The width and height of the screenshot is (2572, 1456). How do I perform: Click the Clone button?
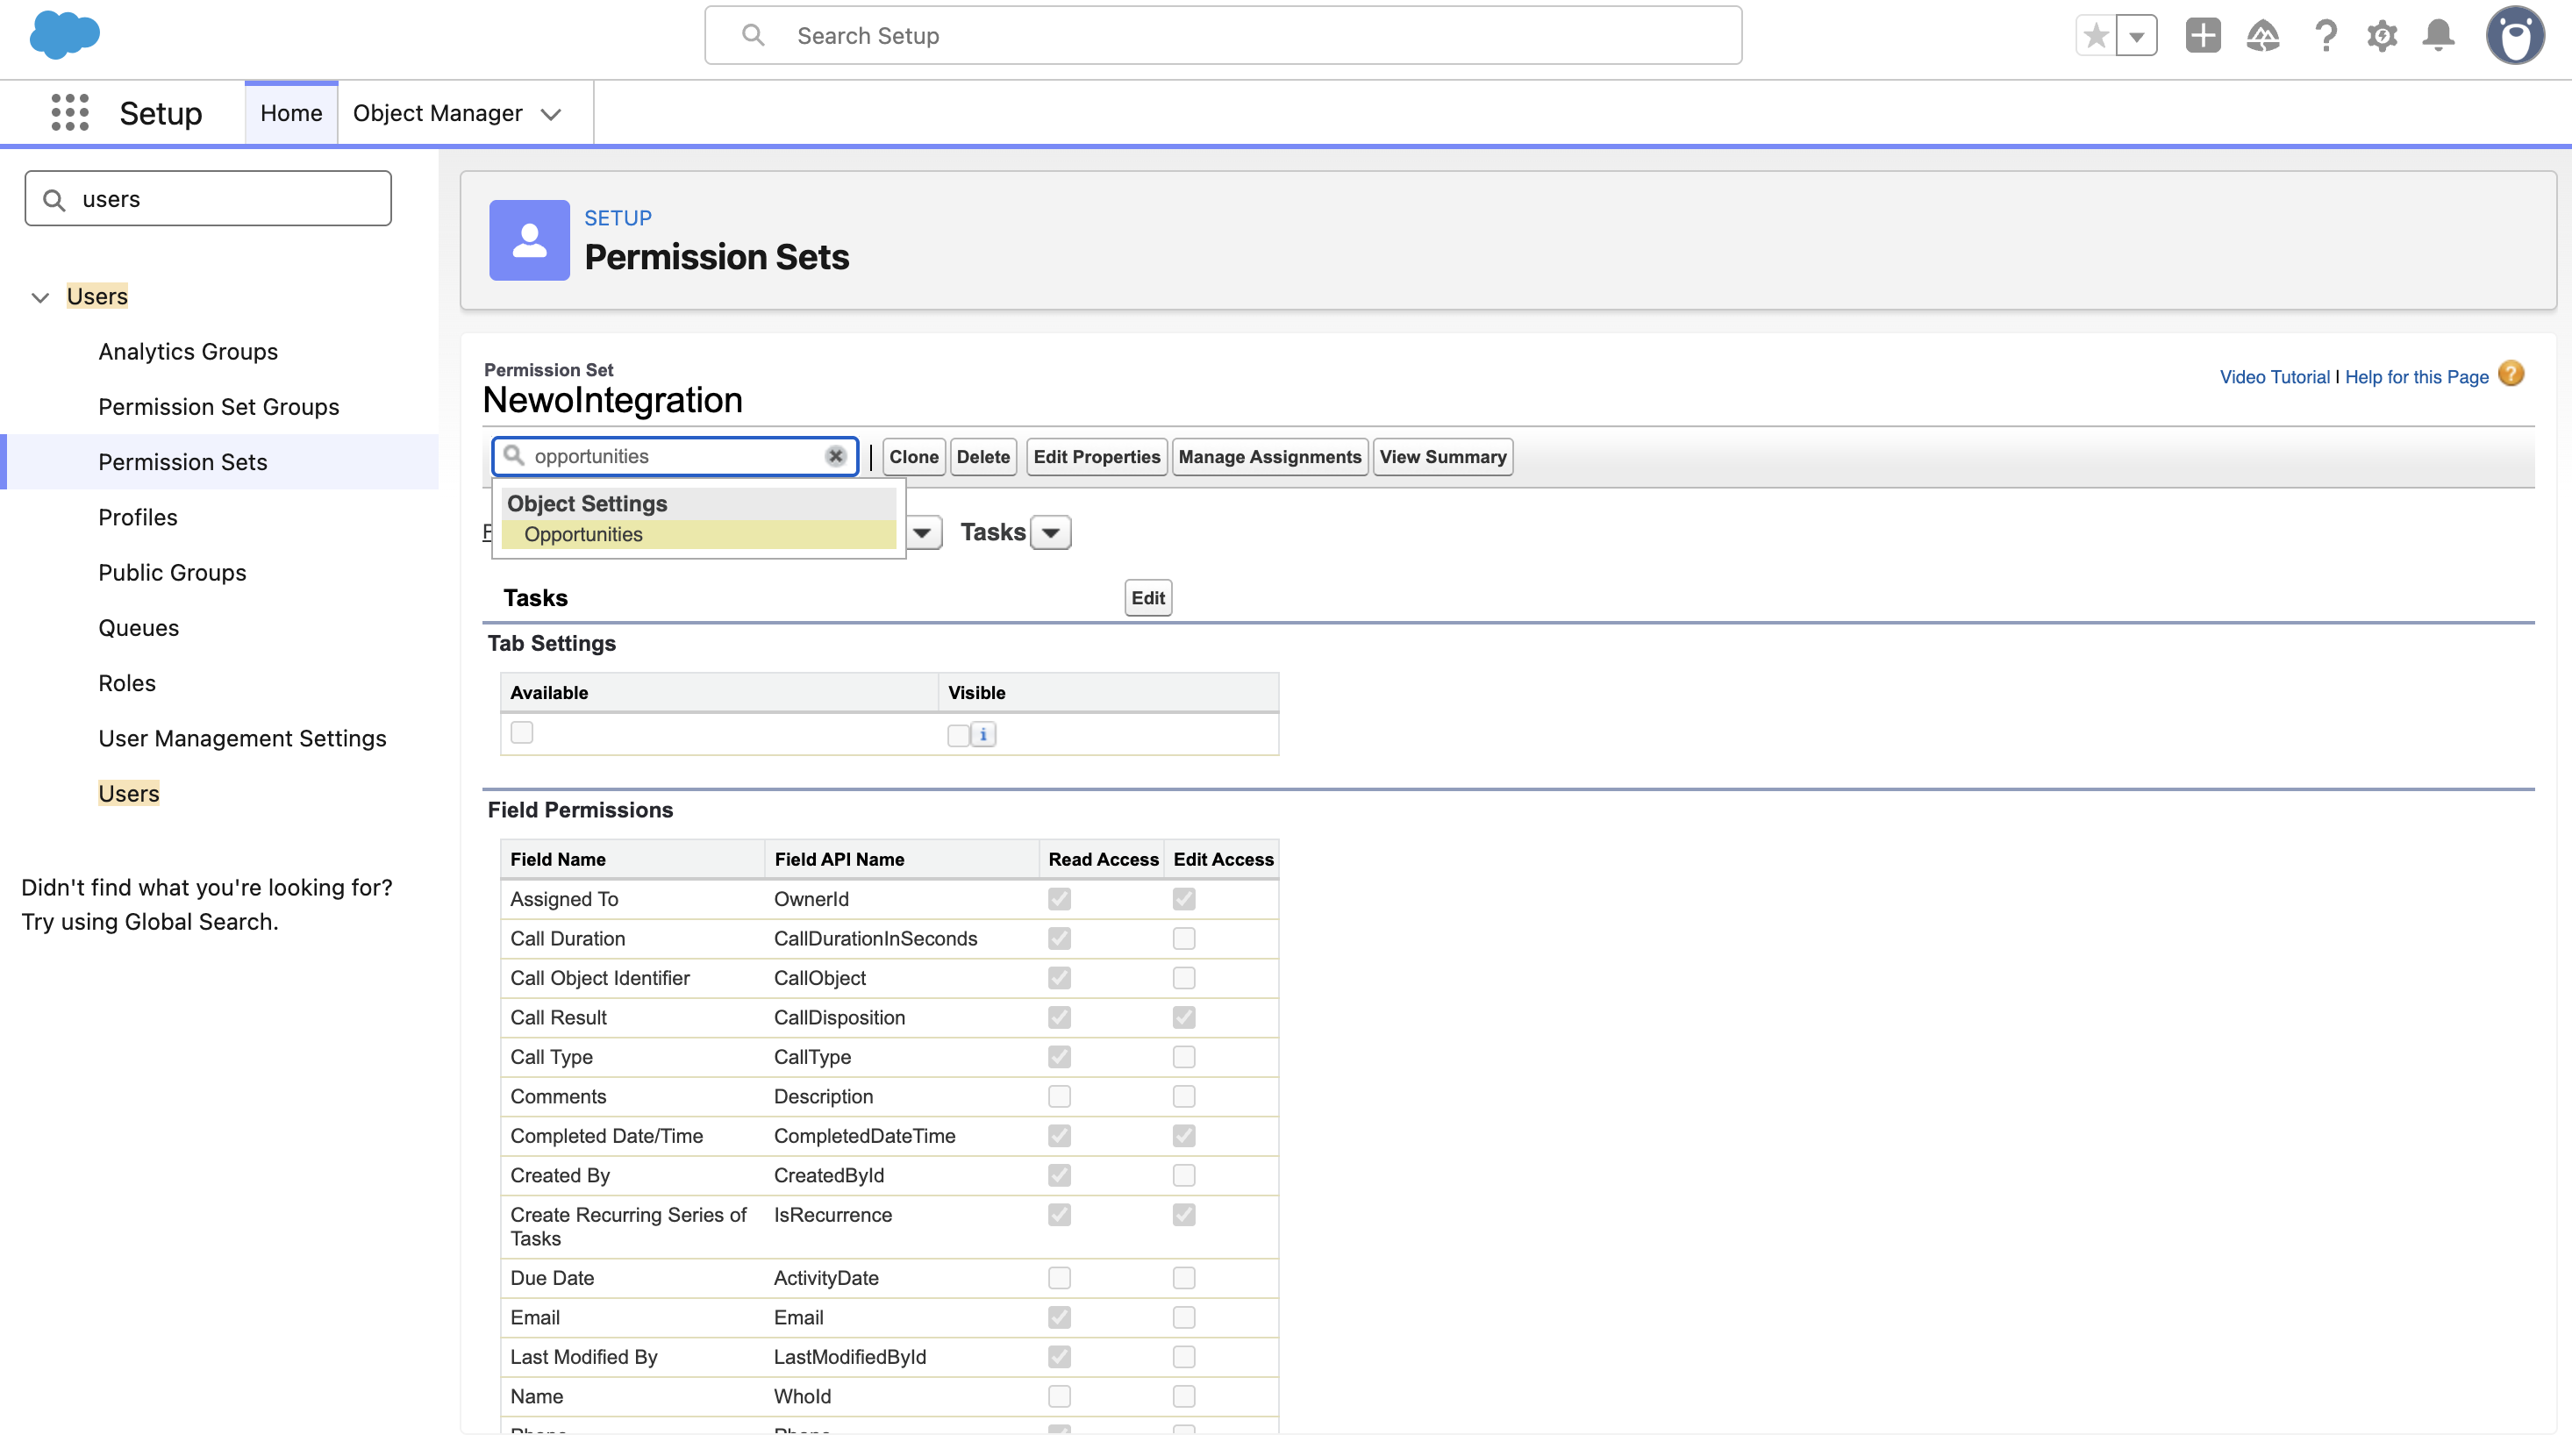(x=914, y=457)
